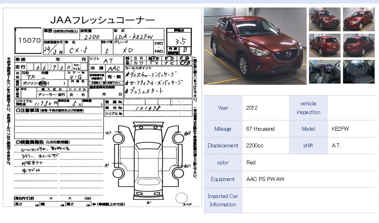
Task: Click the color label cell
Action: (x=223, y=162)
